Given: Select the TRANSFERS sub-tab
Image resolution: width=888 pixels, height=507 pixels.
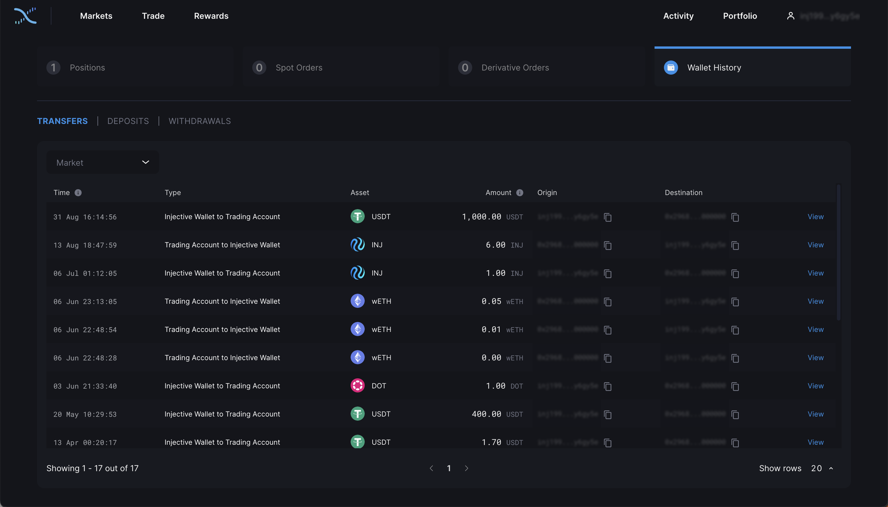Looking at the screenshot, I should tap(62, 121).
